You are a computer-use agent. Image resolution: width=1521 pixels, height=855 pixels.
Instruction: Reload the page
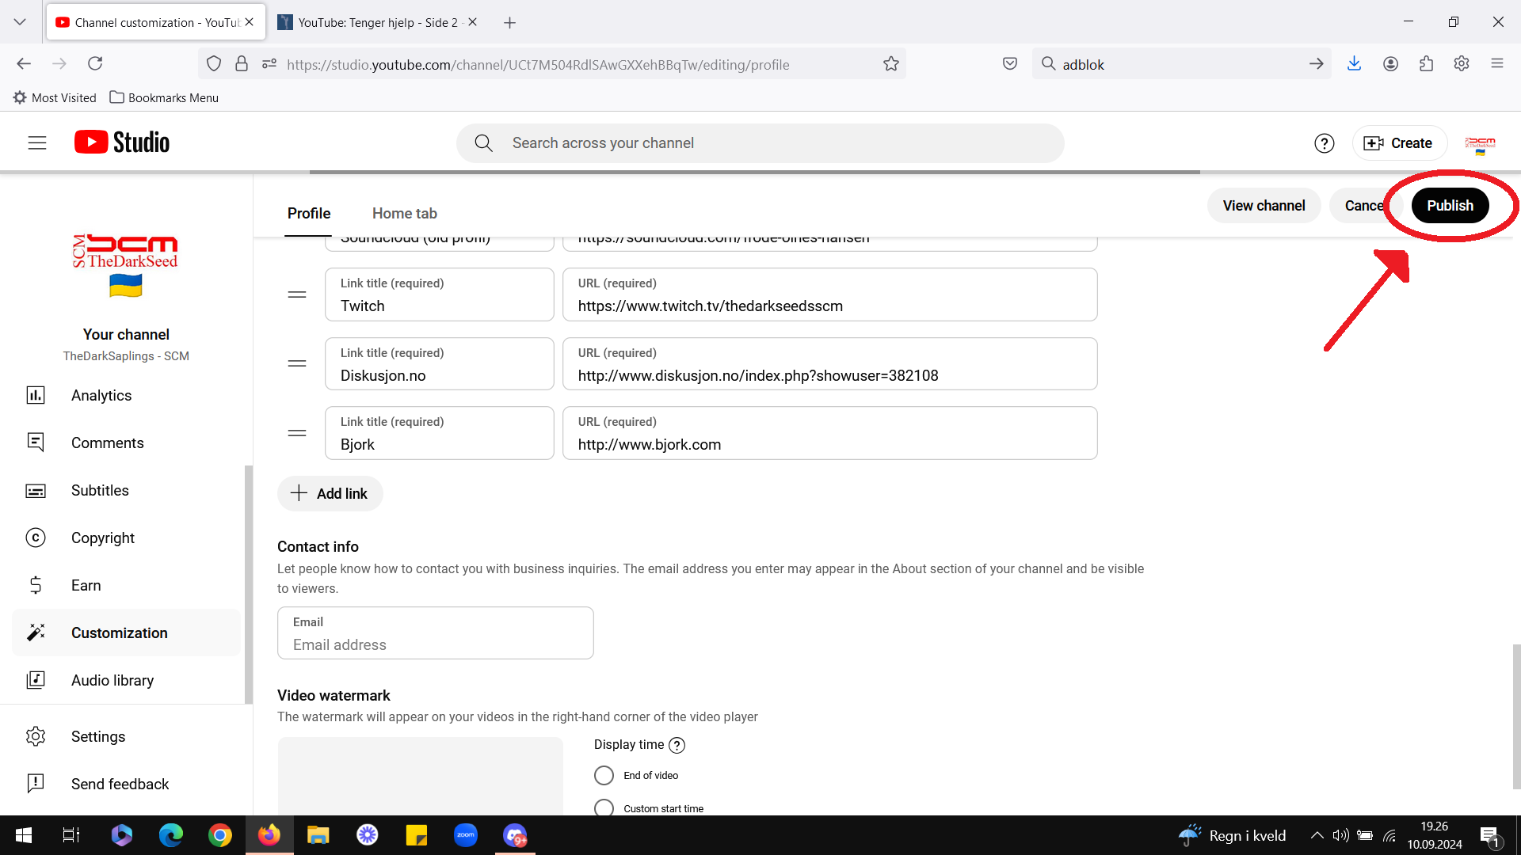[95, 64]
